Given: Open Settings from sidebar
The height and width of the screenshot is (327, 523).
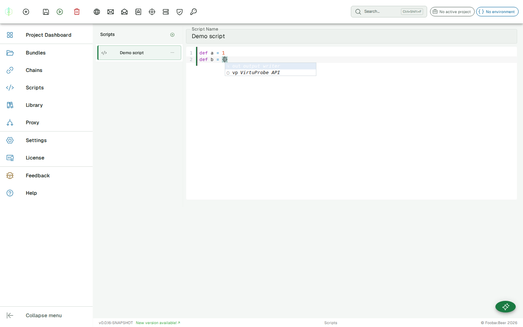Looking at the screenshot, I should pyautogui.click(x=46, y=140).
